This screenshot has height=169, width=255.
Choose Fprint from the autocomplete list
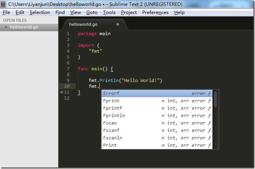pyautogui.click(x=157, y=101)
